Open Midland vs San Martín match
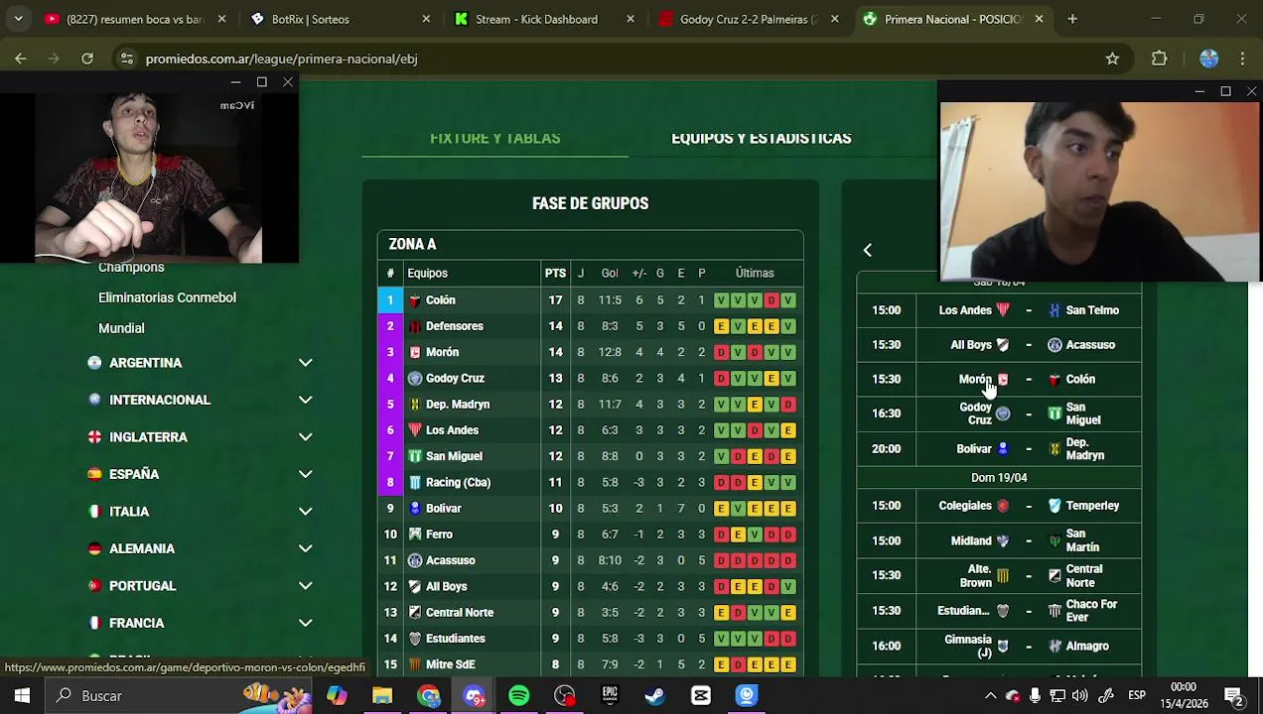Image resolution: width=1263 pixels, height=714 pixels. pos(999,540)
